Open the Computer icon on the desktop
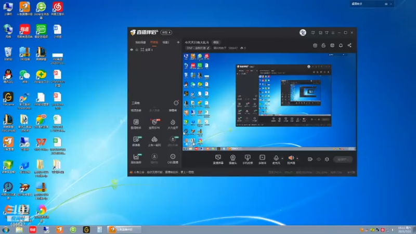Screen dimensions: 416x234 (8, 9)
